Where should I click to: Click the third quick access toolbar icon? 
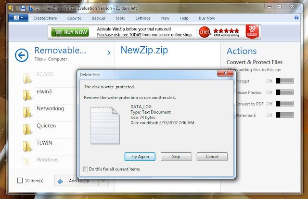pyautogui.click(x=31, y=8)
